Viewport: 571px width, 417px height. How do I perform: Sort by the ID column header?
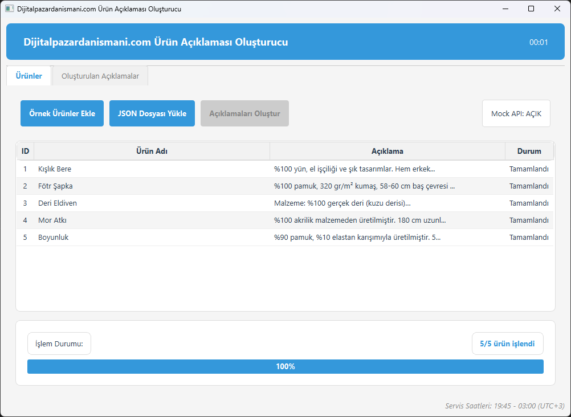[x=25, y=151]
